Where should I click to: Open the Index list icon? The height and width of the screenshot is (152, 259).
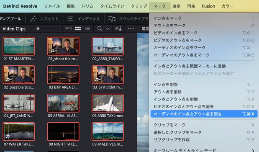(x=70, y=19)
